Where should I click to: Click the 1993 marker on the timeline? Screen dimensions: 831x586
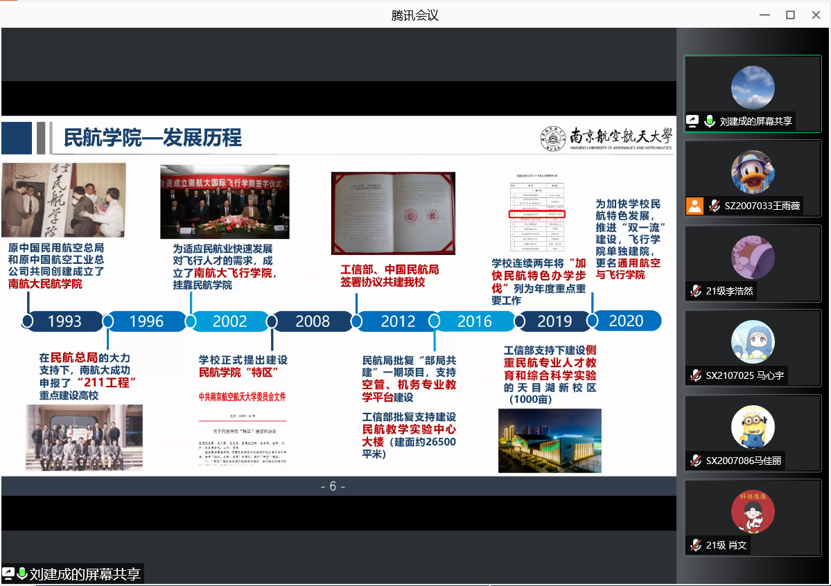[x=64, y=321]
